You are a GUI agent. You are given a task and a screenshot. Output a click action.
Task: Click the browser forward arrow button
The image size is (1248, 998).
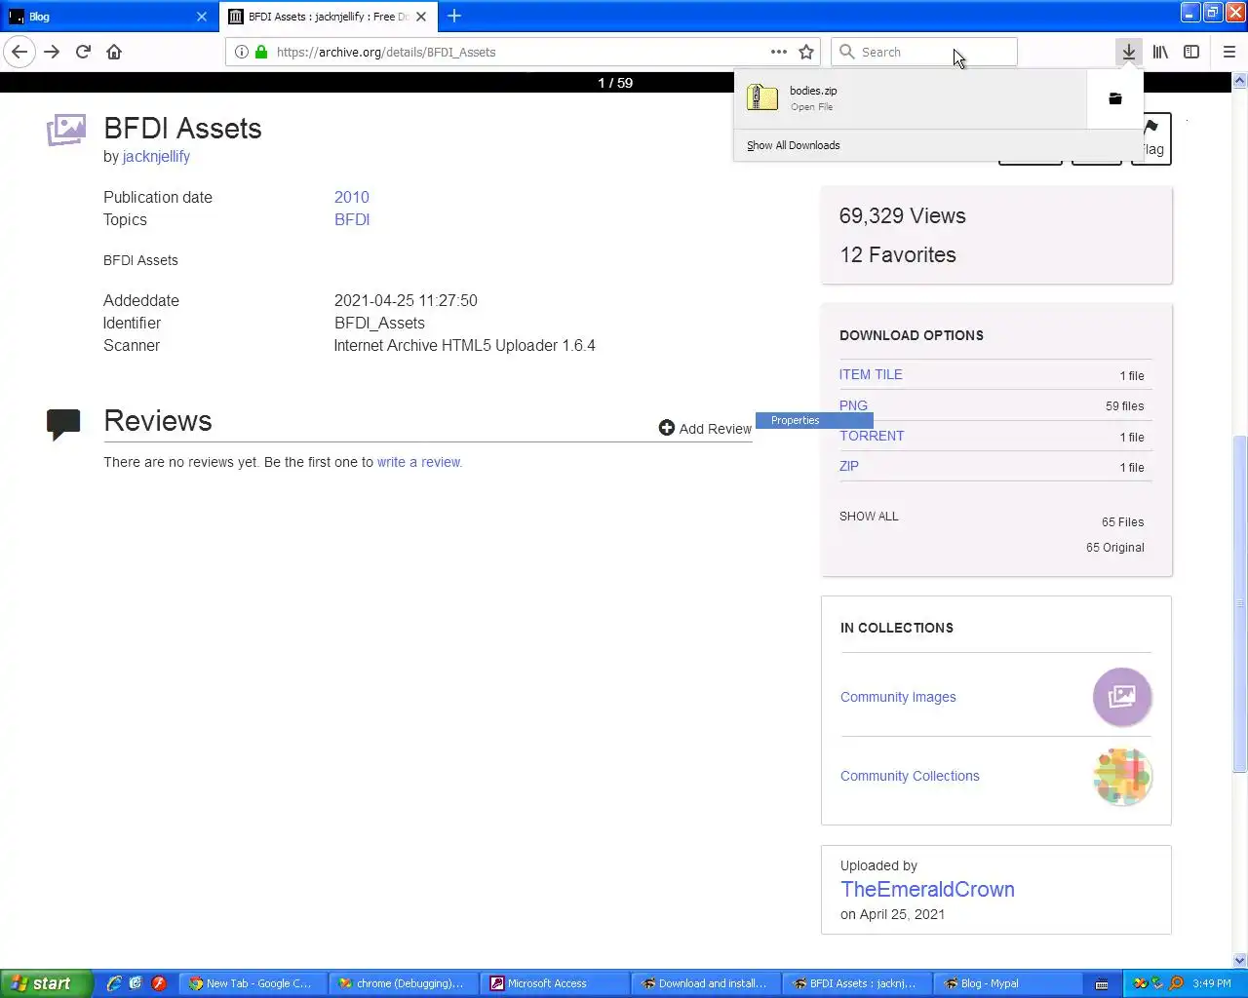point(52,52)
